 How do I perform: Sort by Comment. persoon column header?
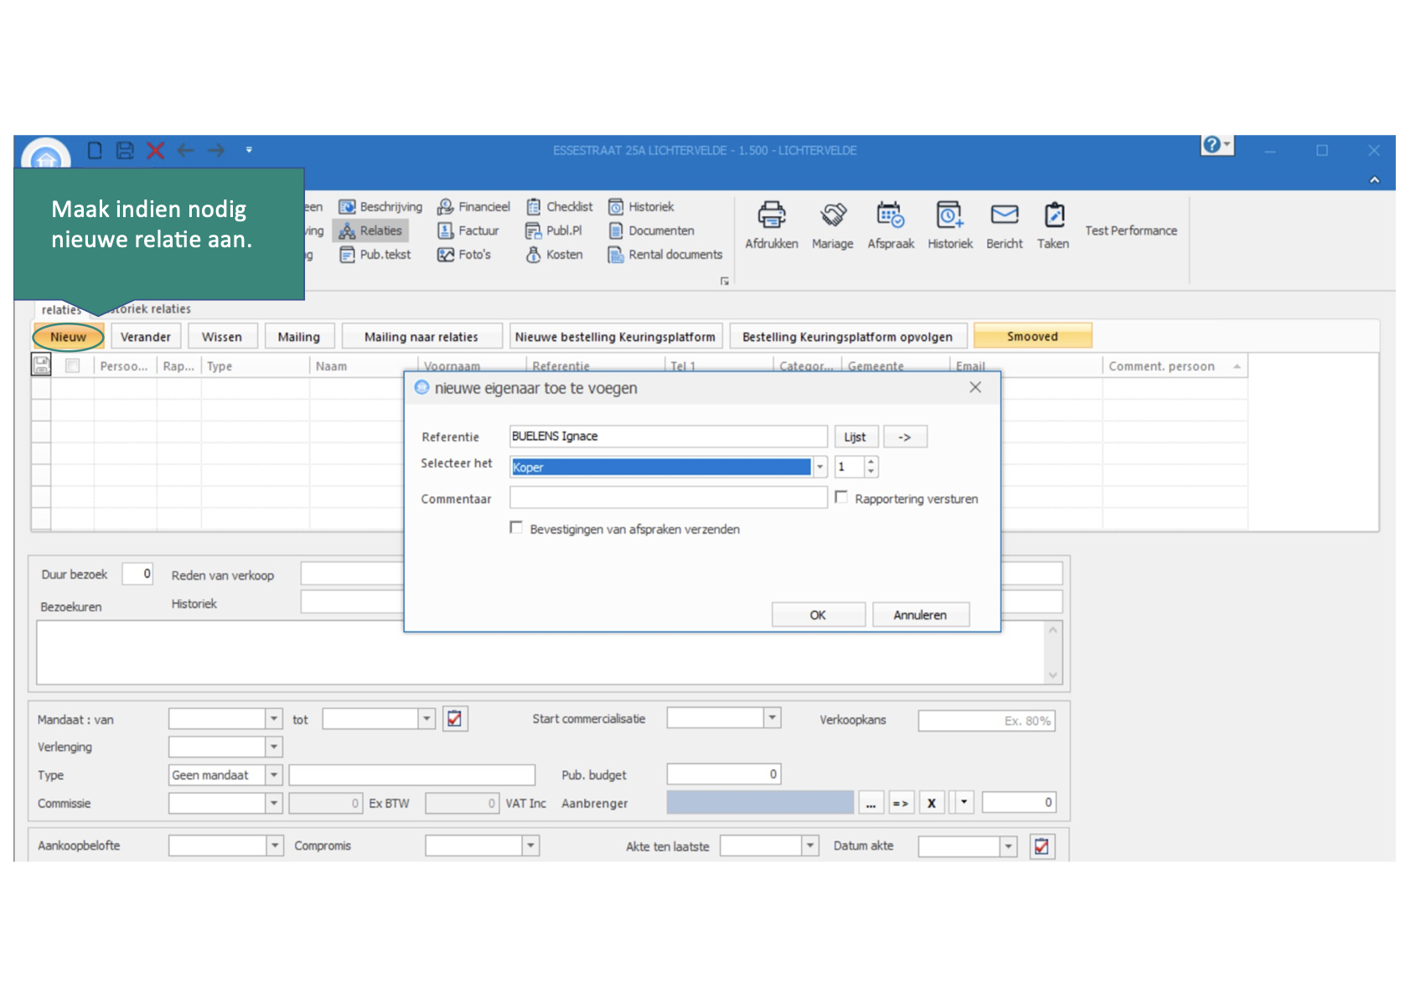point(1174,366)
